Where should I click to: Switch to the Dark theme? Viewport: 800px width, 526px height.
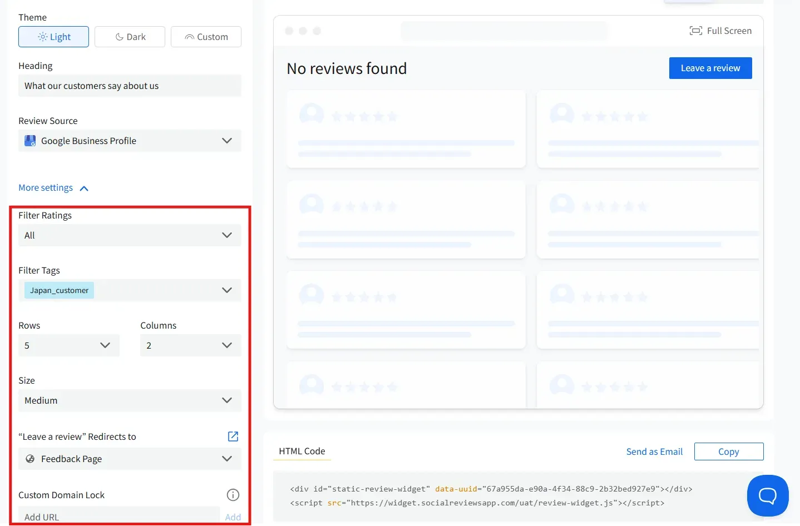coord(130,37)
